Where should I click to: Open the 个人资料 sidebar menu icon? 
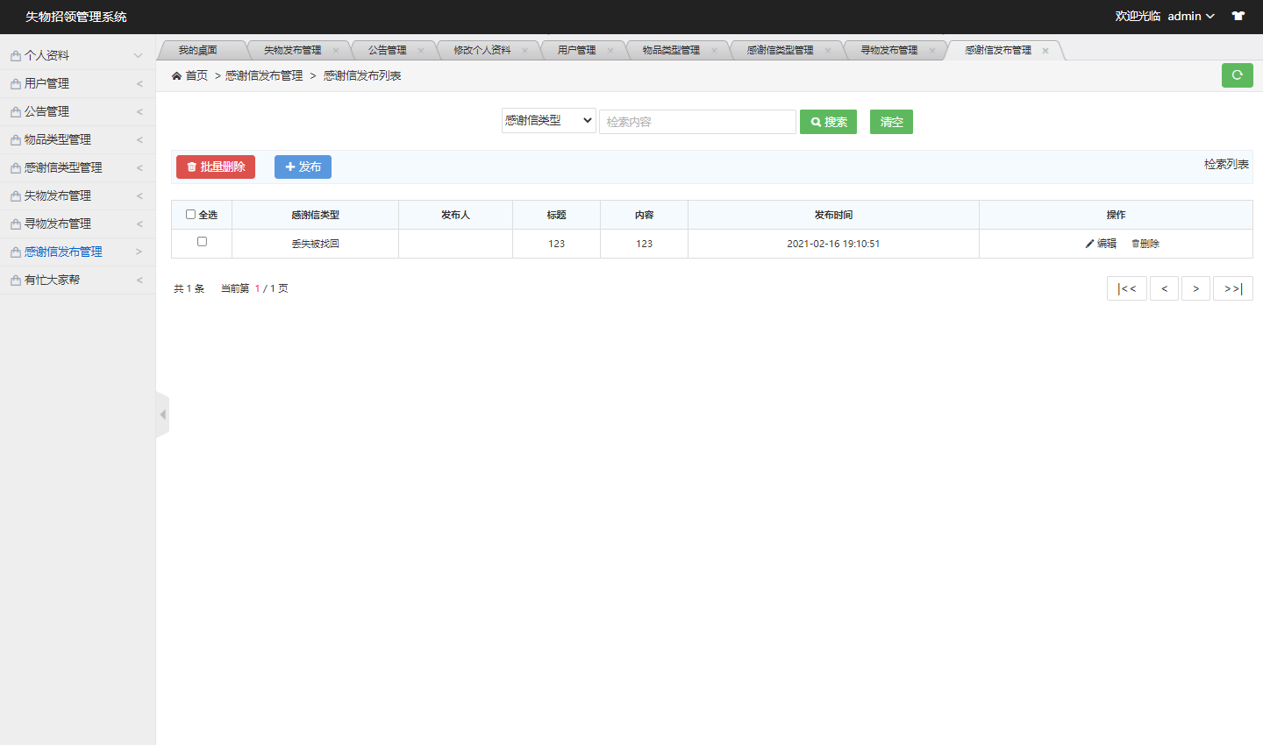(16, 54)
